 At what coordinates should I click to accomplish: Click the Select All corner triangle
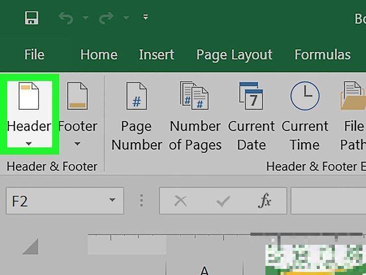click(x=30, y=247)
